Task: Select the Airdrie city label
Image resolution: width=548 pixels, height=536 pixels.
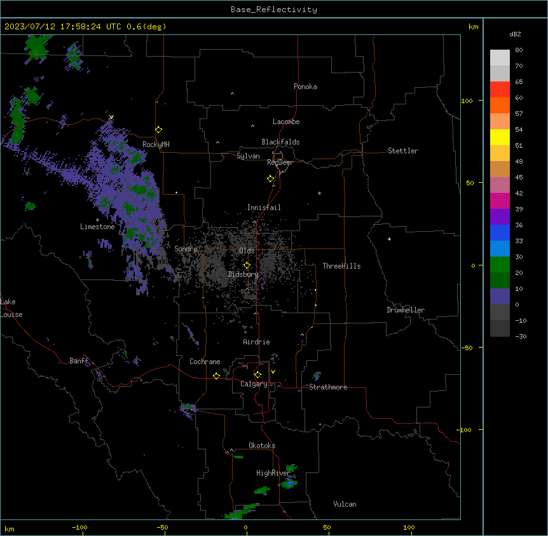Action: (256, 342)
